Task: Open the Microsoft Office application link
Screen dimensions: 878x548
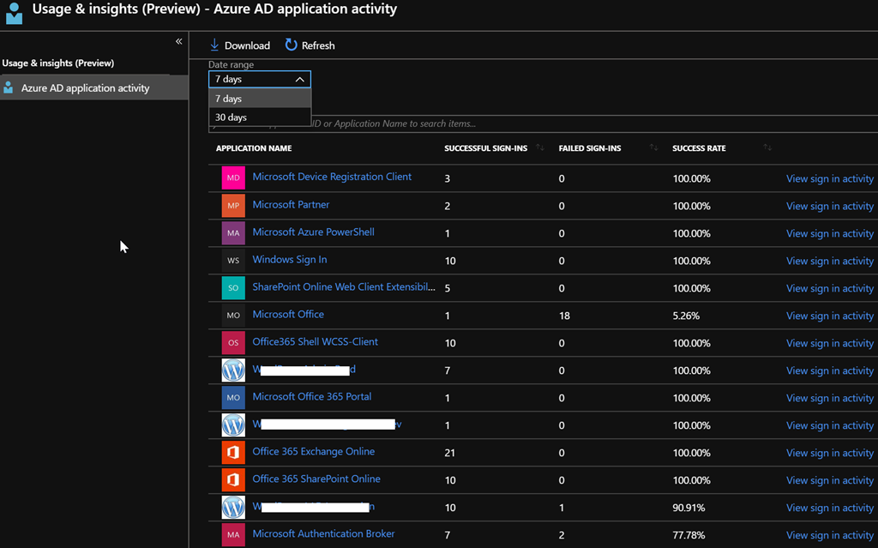Action: (x=287, y=315)
